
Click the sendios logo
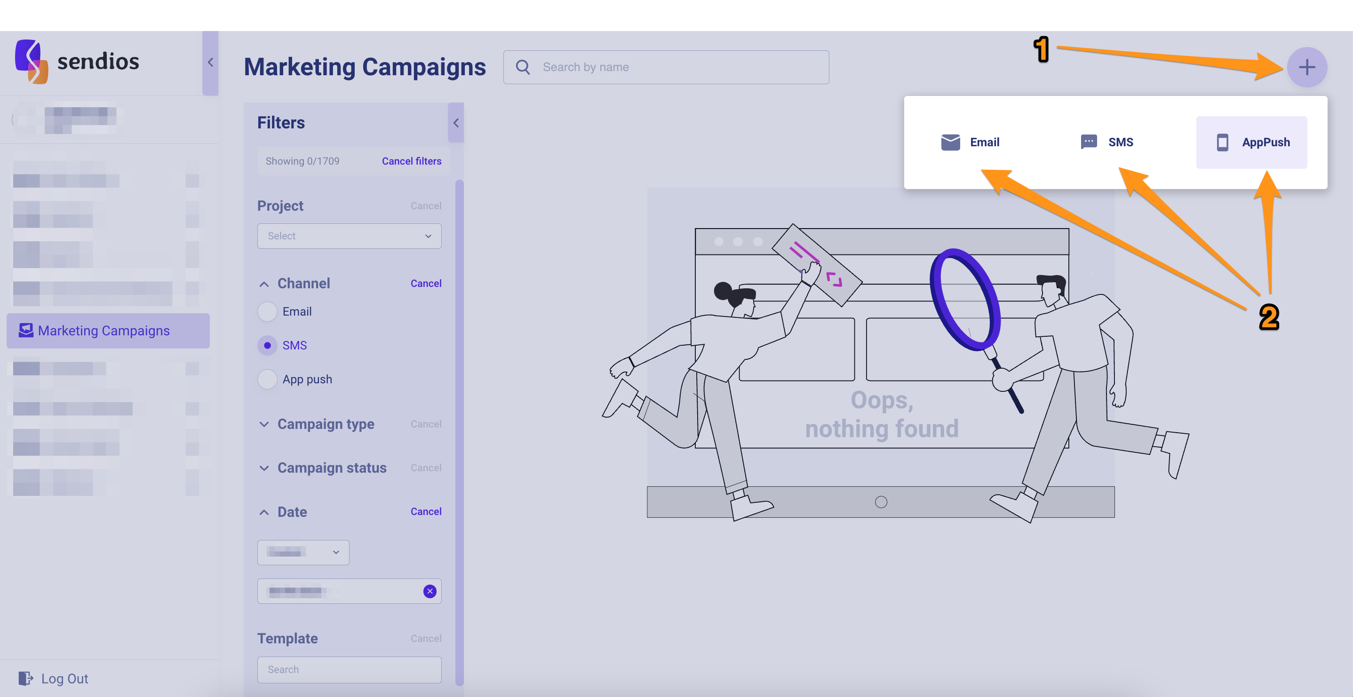click(x=77, y=62)
